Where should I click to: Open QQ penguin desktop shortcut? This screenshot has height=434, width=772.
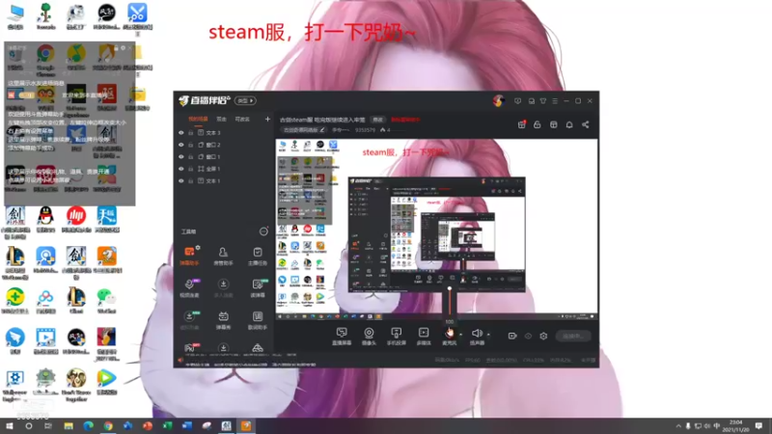point(45,220)
